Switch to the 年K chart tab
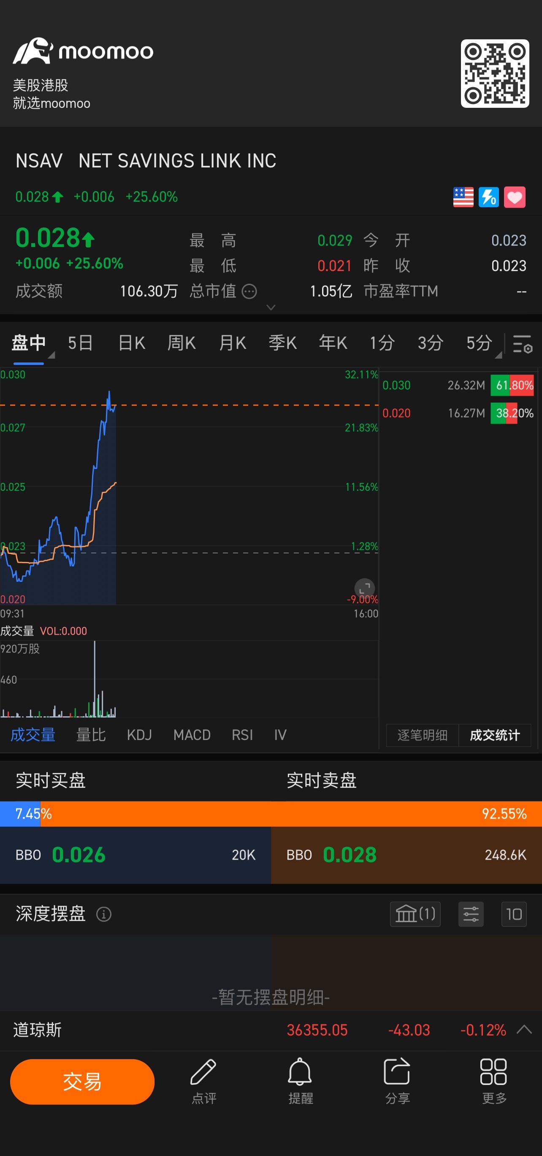This screenshot has width=542, height=1156. point(333,343)
